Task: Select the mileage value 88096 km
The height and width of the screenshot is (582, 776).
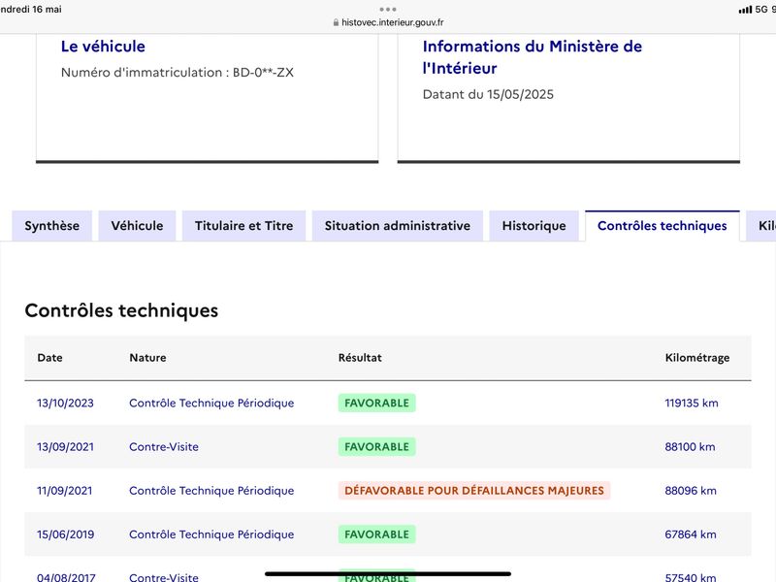Action: [691, 491]
